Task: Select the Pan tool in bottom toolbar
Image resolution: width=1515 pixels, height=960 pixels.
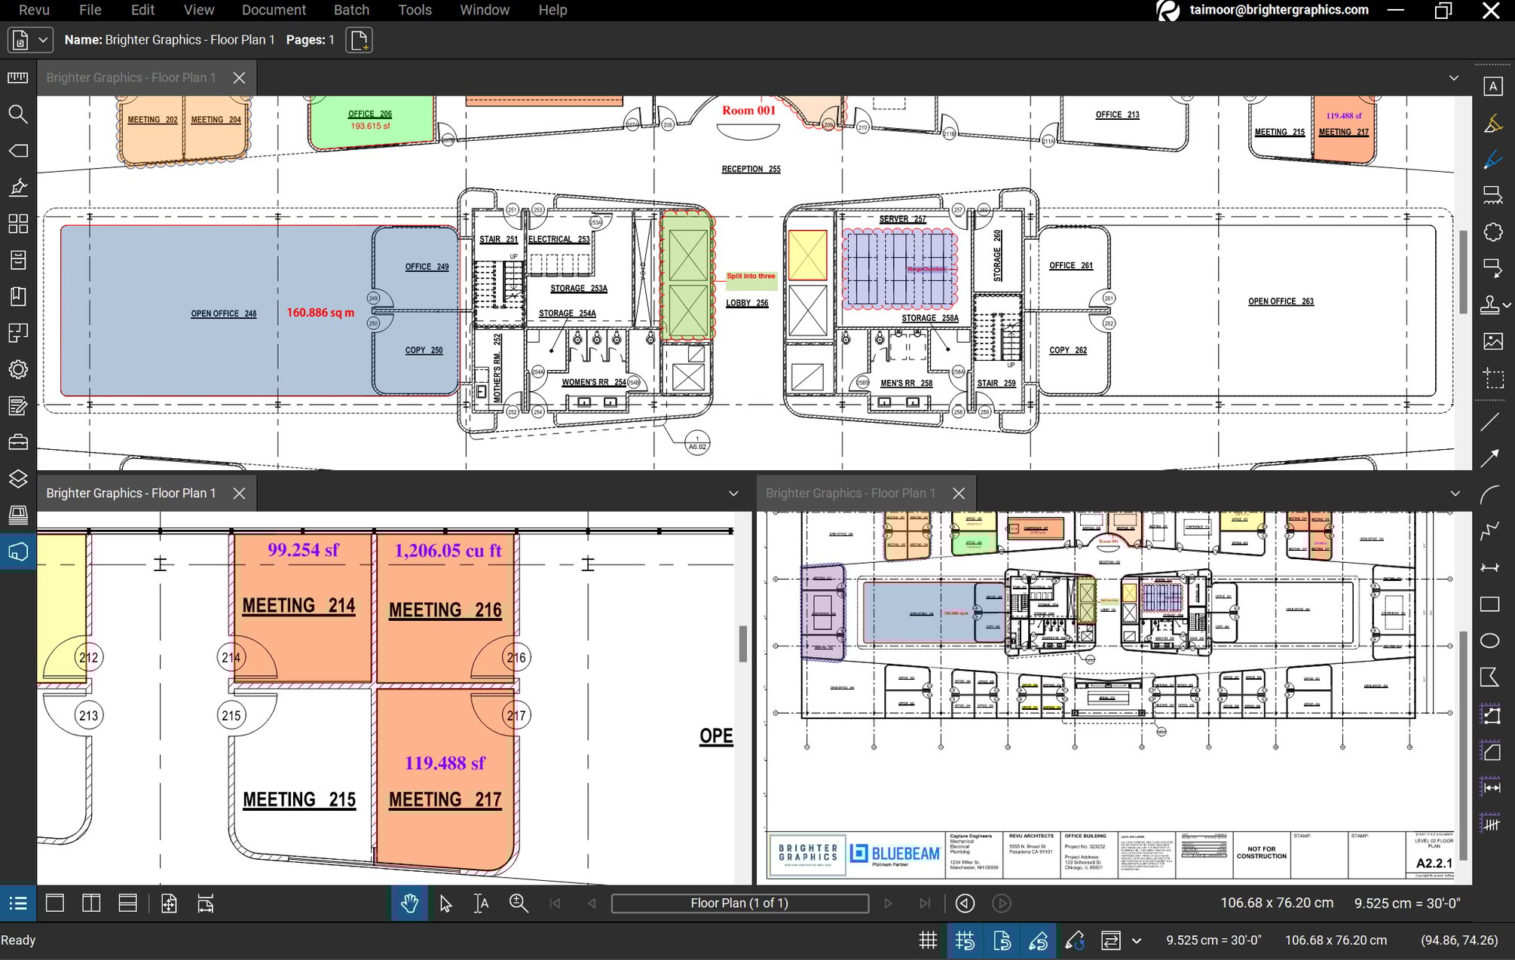Action: tap(409, 903)
